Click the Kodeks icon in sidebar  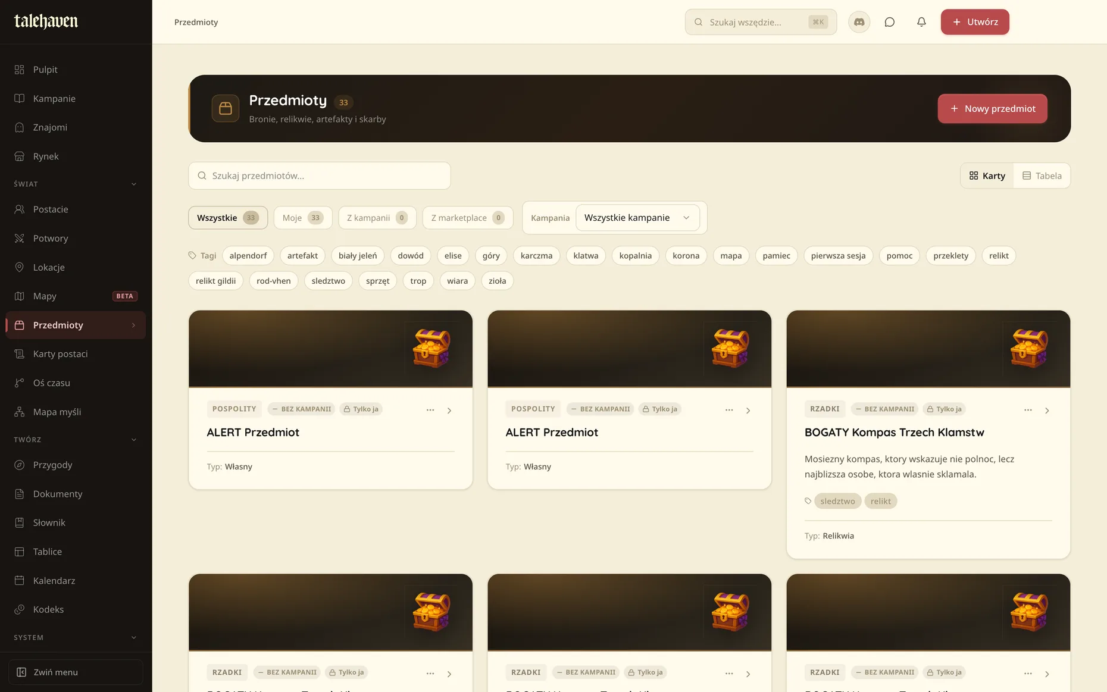20,609
